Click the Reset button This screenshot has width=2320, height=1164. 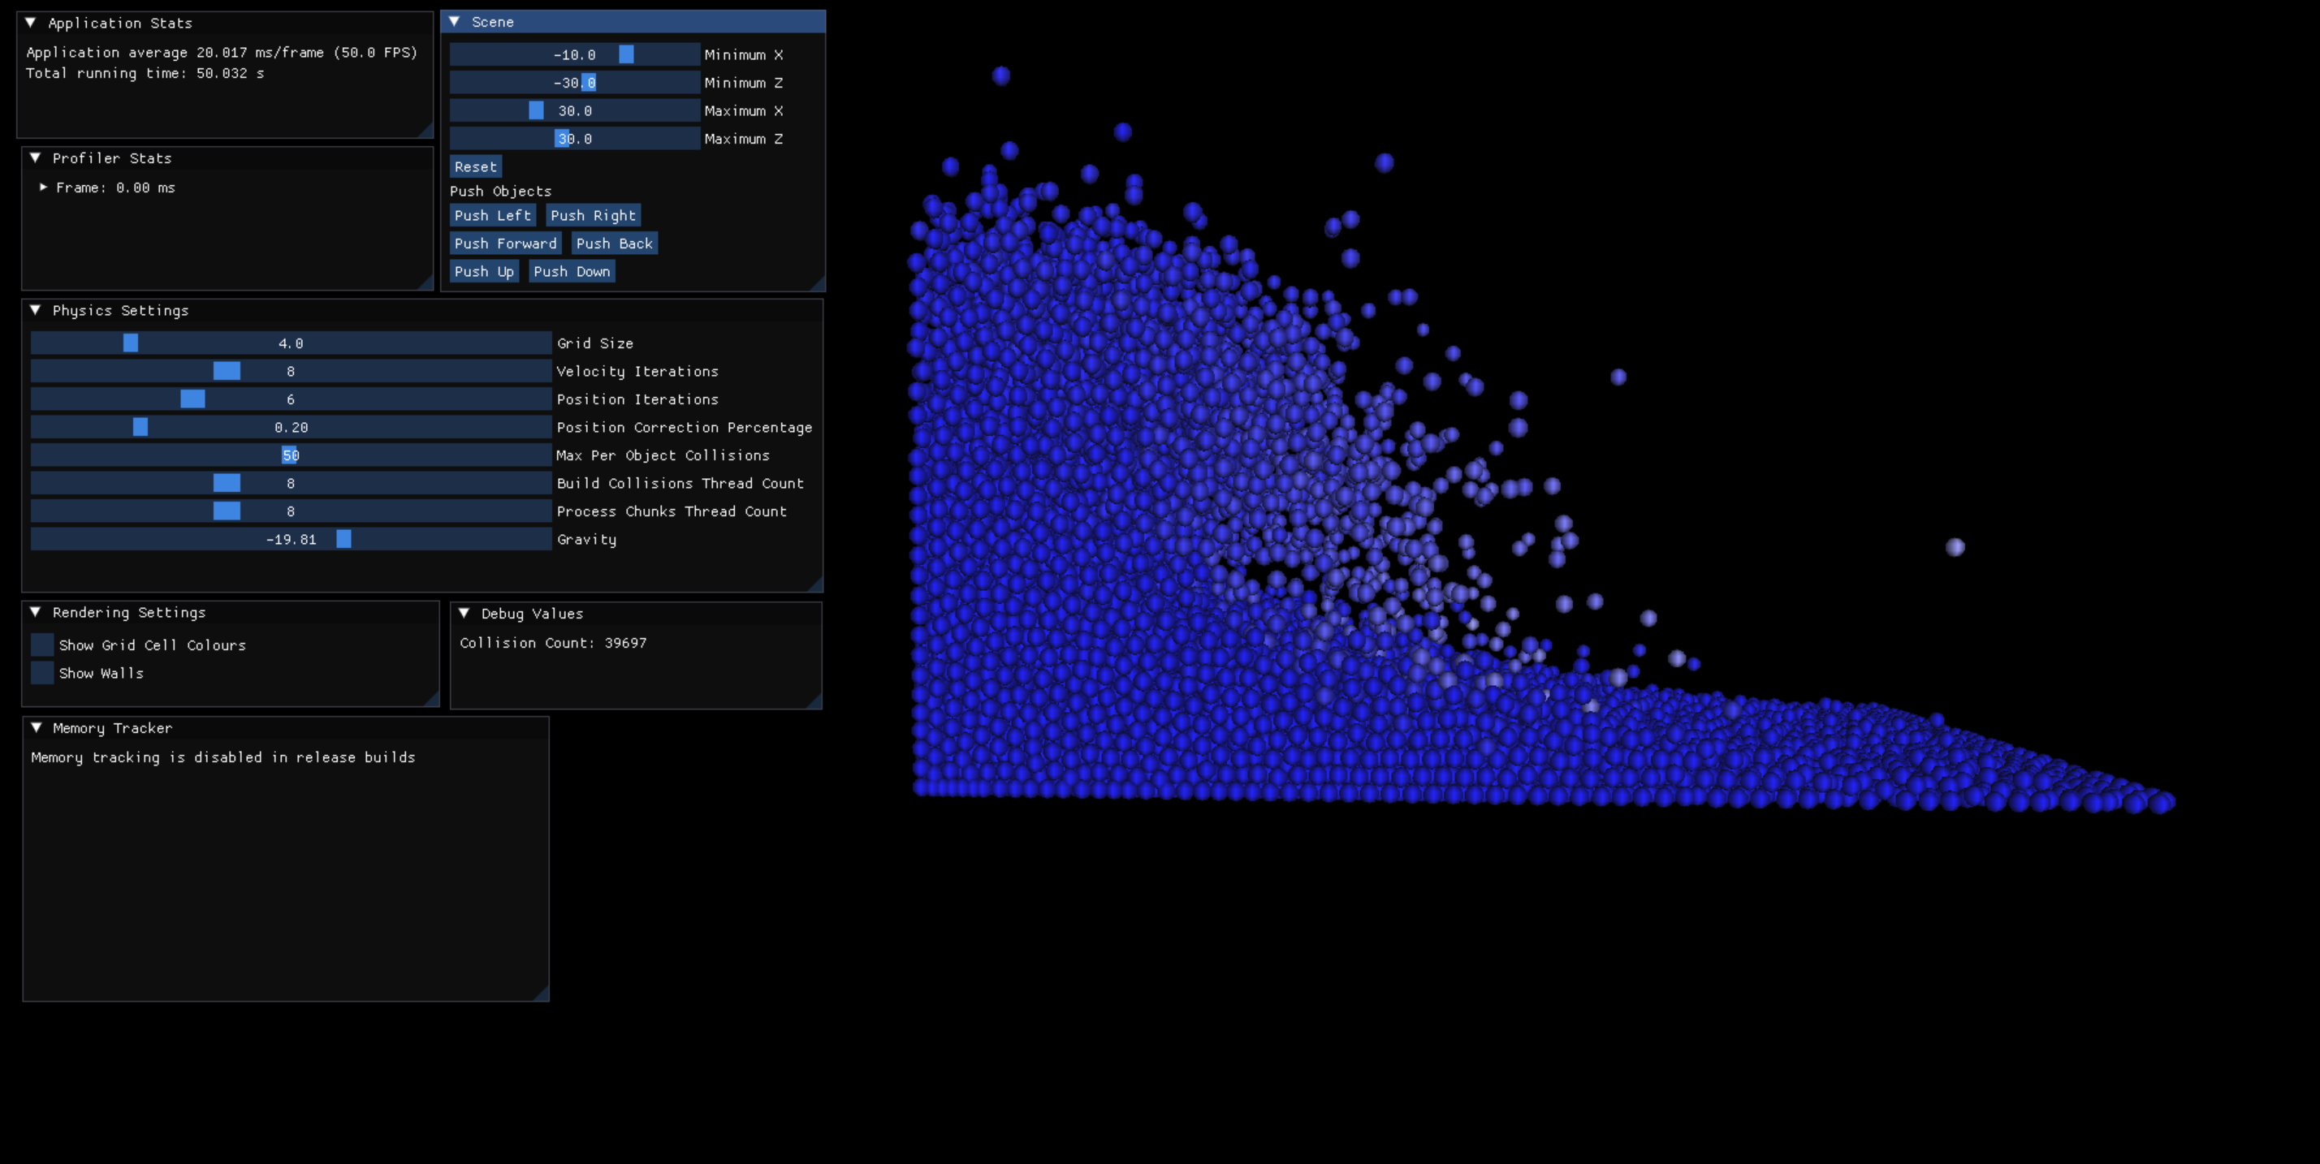click(x=476, y=166)
